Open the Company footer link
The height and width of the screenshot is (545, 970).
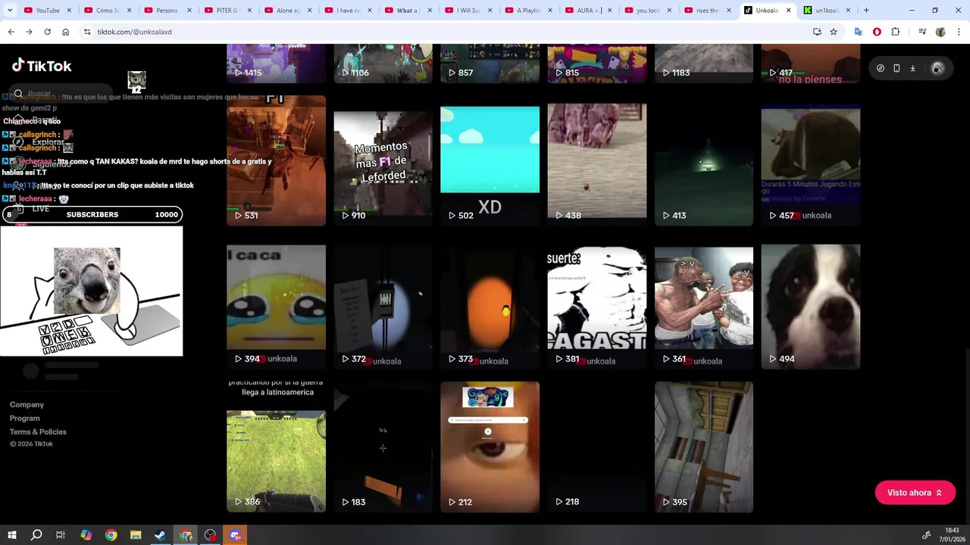coord(27,405)
